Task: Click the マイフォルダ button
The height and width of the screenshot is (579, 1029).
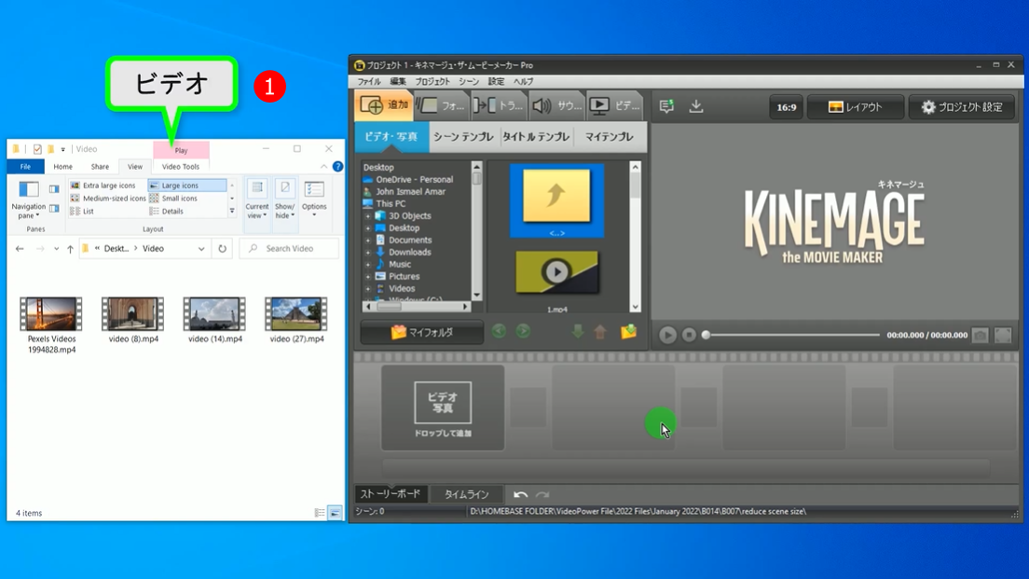Action: (422, 332)
